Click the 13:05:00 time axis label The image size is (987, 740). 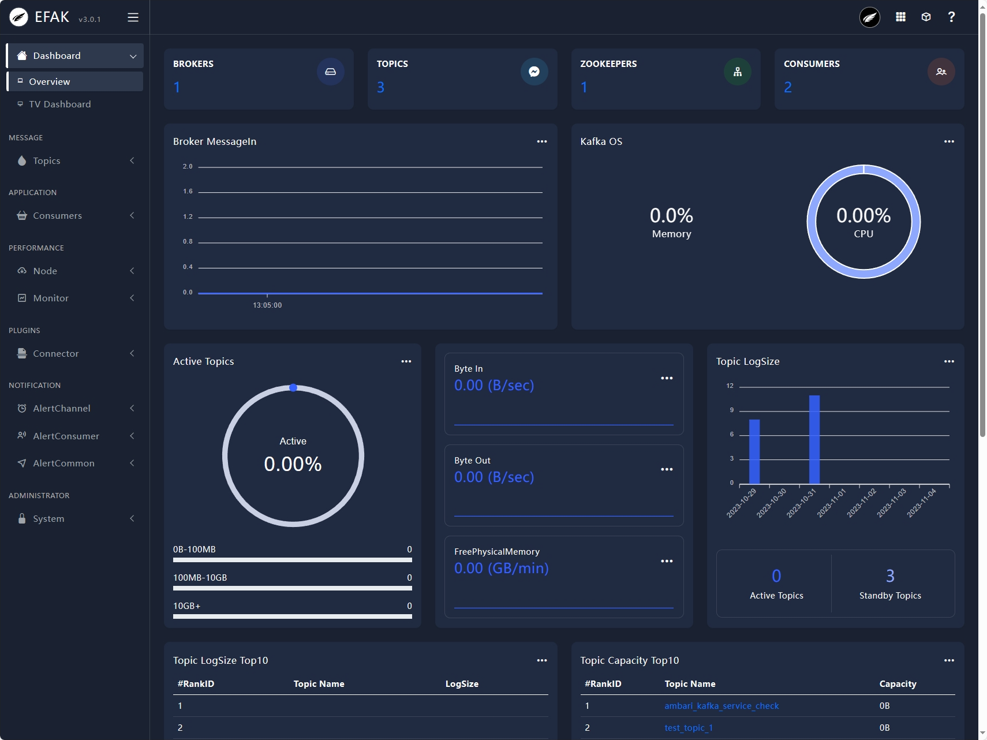pyautogui.click(x=267, y=305)
